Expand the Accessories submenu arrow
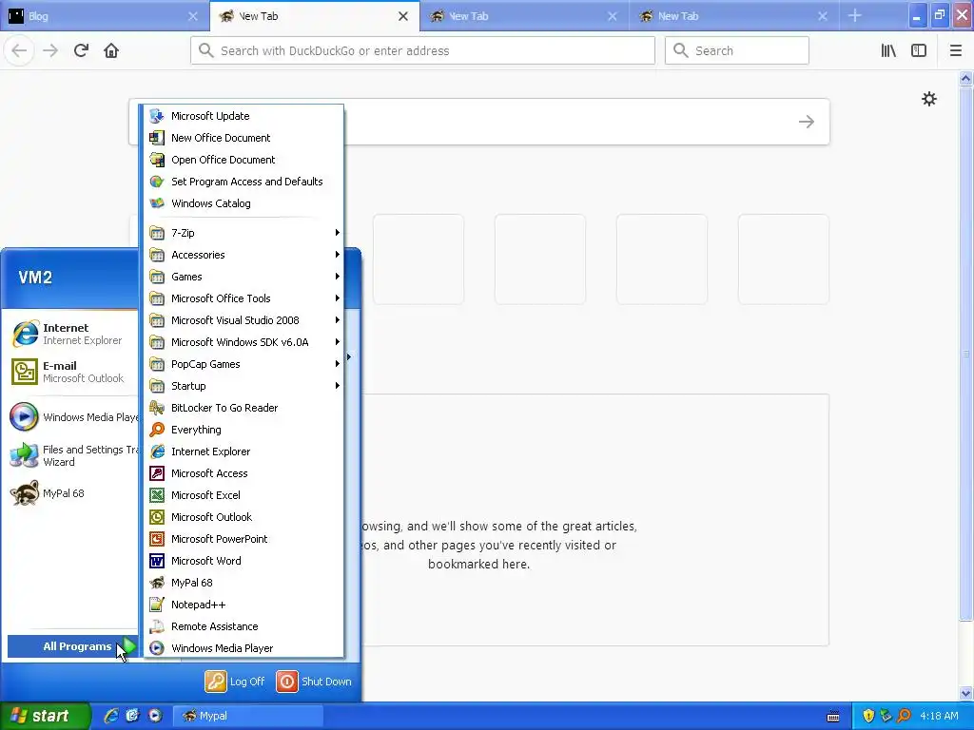 click(x=338, y=255)
